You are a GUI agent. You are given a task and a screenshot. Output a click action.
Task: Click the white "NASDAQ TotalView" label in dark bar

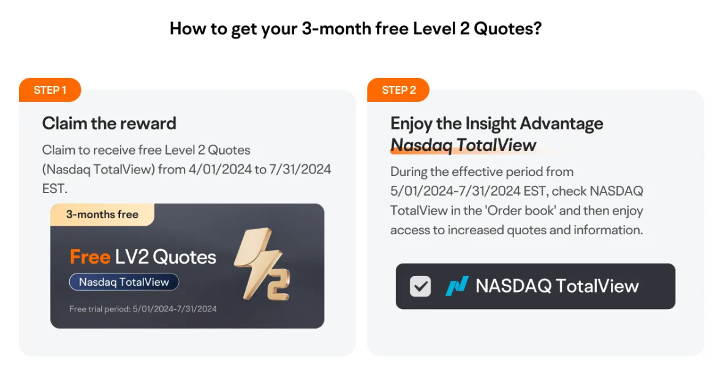click(557, 286)
